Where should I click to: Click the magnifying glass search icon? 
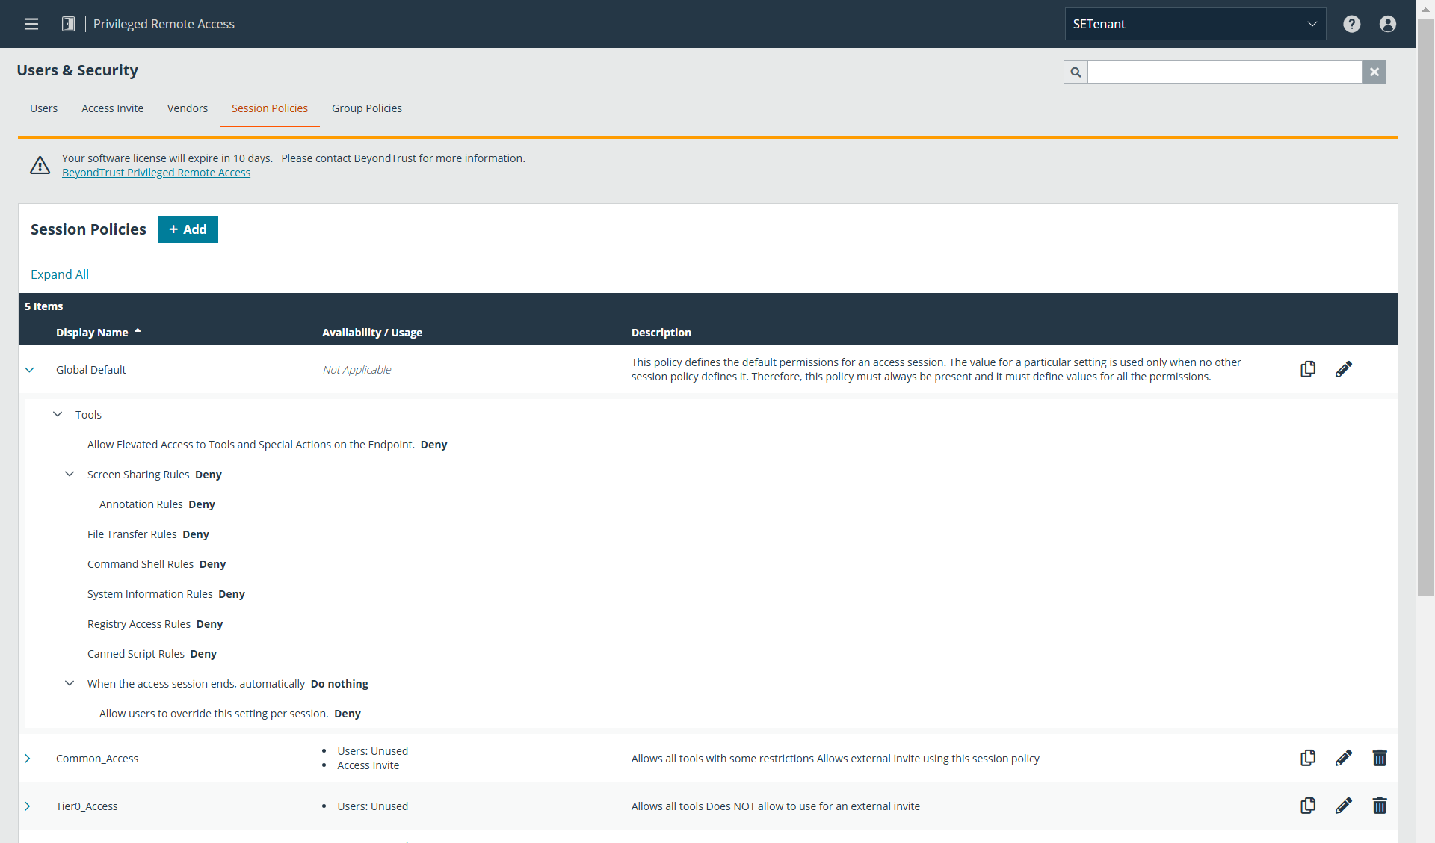(x=1076, y=72)
